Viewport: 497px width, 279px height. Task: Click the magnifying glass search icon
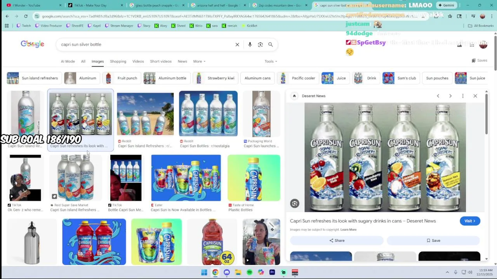(271, 45)
